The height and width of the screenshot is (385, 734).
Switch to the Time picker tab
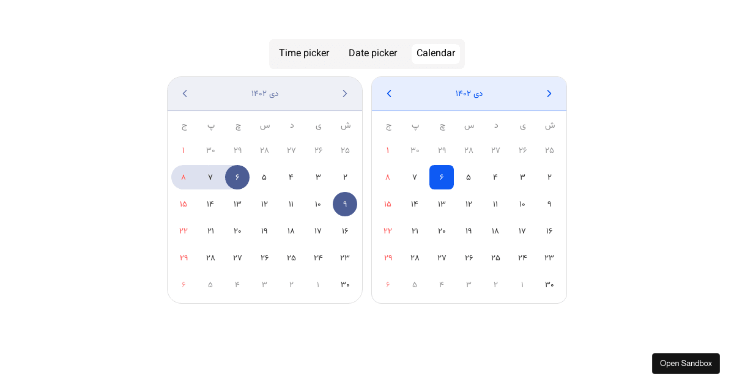[x=304, y=53]
